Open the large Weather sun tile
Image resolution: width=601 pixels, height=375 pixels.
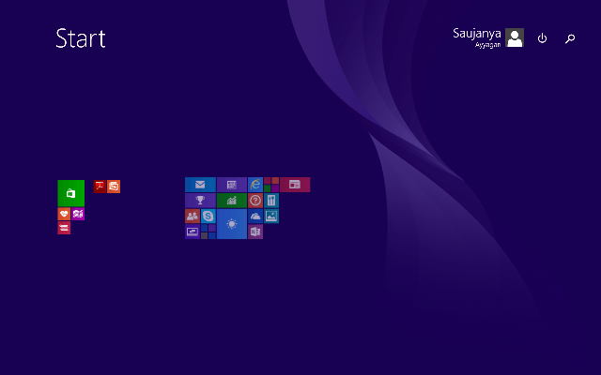232,224
